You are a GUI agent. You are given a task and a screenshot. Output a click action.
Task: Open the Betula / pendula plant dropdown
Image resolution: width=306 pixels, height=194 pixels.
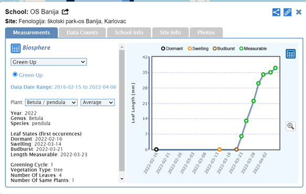coord(51,103)
